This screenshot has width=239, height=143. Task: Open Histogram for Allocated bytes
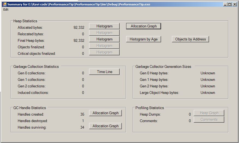104,26
